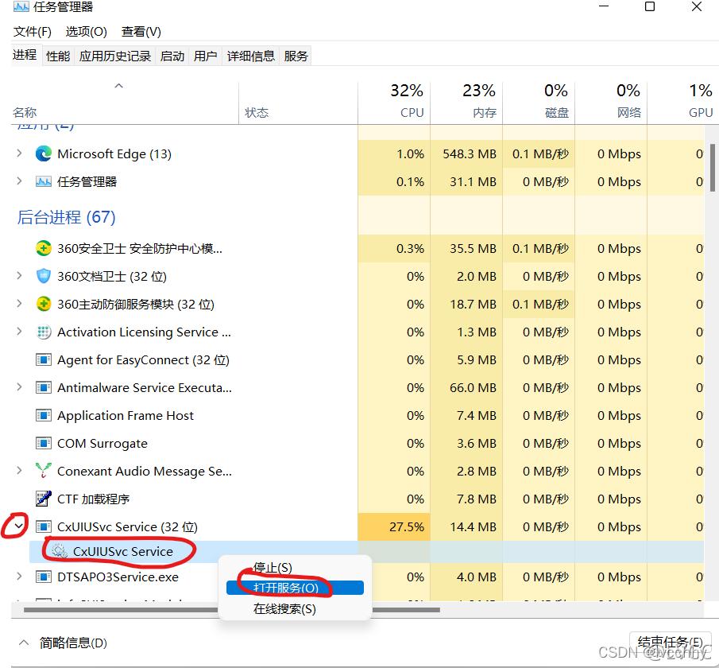This screenshot has height=668, width=719.
Task: Click the Application Frame Host icon
Action: [44, 415]
